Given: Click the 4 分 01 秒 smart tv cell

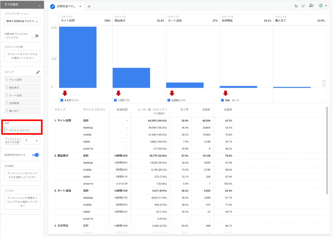Looking at the screenshot, I should (122, 184).
